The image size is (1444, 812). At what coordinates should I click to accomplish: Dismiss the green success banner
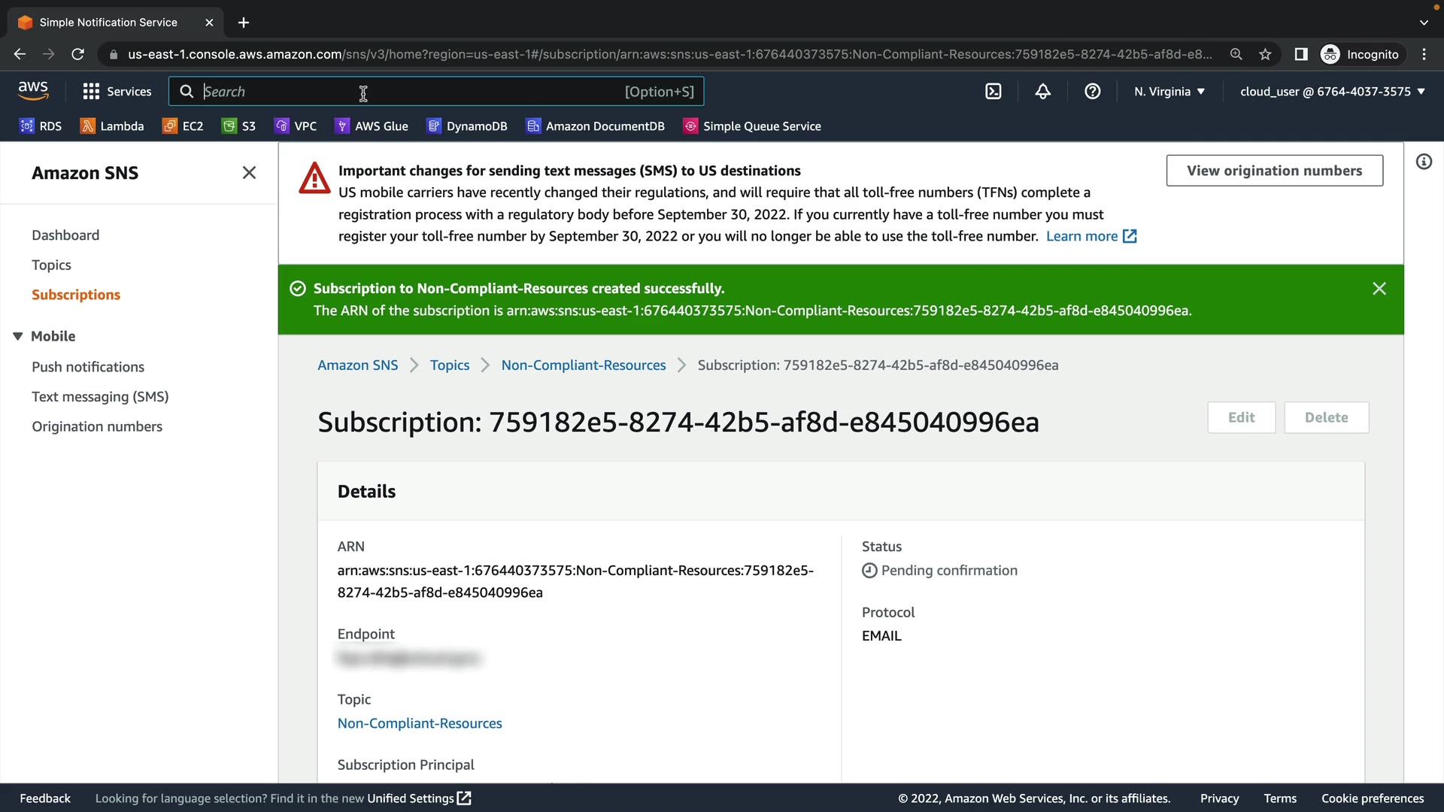[x=1379, y=289]
